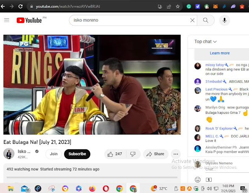Image resolution: width=249 pixels, height=193 pixels.
Task: Expand the Top chat dropdown
Action: point(205,42)
